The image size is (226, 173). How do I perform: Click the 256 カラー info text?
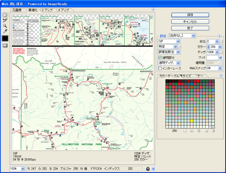141,159
